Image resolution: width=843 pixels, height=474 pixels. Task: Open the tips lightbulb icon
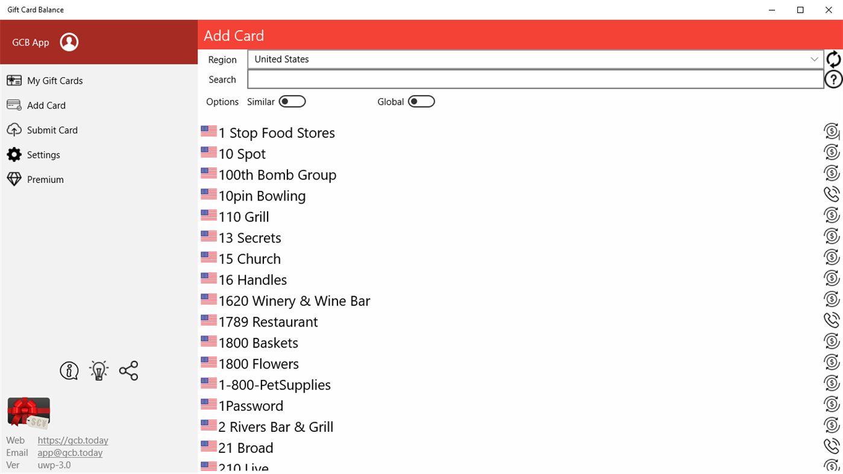point(98,370)
